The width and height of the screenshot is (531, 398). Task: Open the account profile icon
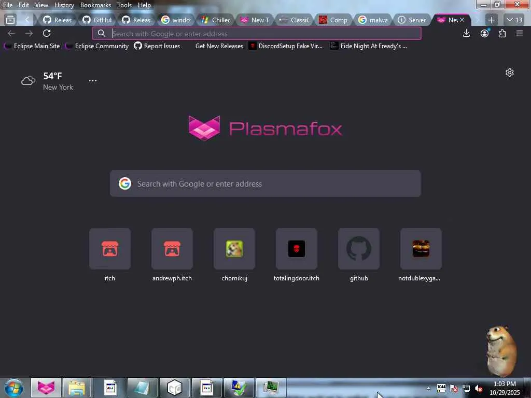pos(485,33)
